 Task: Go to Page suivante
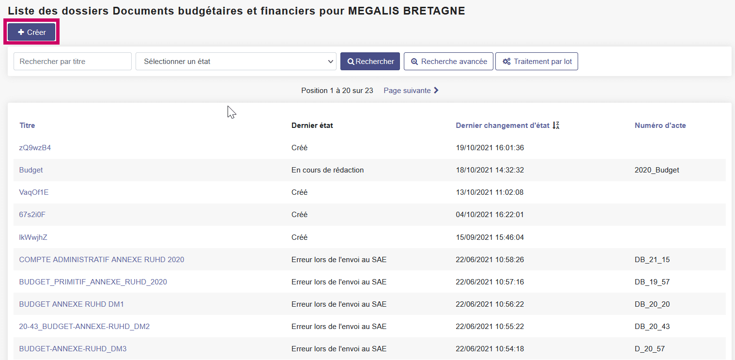[411, 90]
